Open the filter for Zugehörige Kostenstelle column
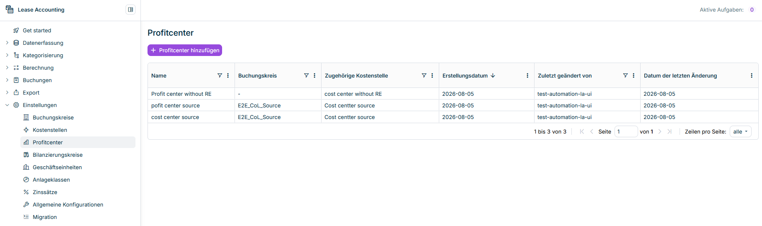The image size is (762, 226). (424, 75)
